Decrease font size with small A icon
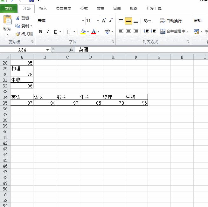The image size is (208, 207). tap(111, 21)
